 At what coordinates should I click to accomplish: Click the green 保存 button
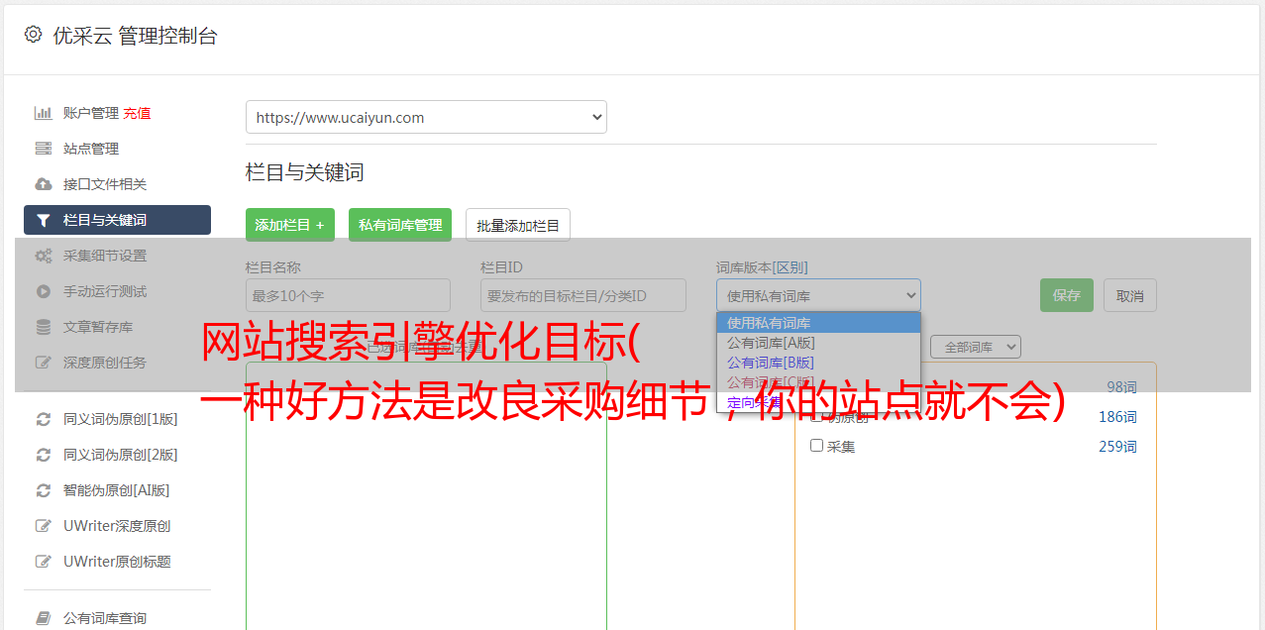pyautogui.click(x=1067, y=295)
